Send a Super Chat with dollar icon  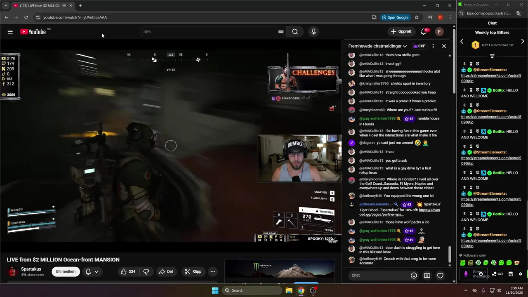tap(427, 276)
